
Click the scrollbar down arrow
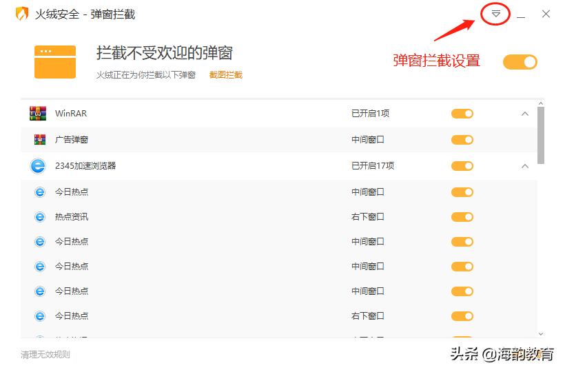tap(540, 334)
